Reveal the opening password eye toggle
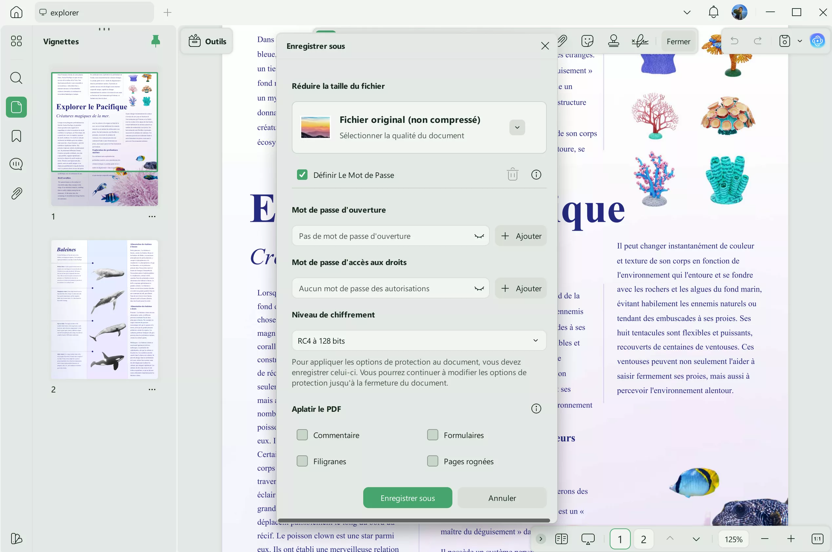 (479, 236)
